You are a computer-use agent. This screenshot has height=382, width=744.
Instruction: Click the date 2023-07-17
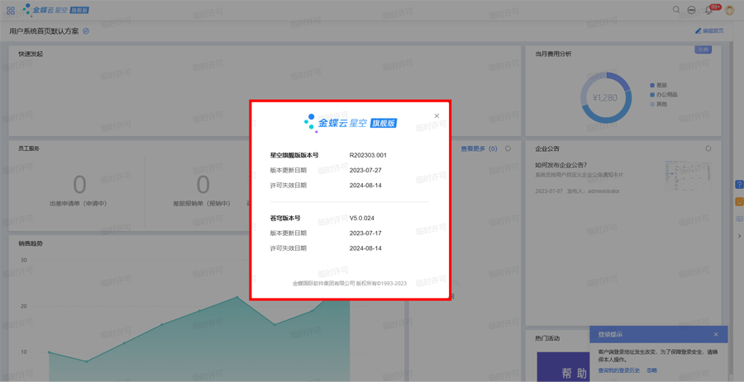365,233
